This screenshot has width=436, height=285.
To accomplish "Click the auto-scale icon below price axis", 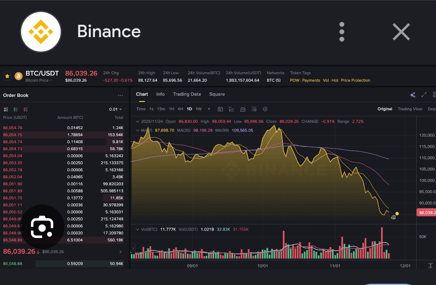I will tap(431, 266).
